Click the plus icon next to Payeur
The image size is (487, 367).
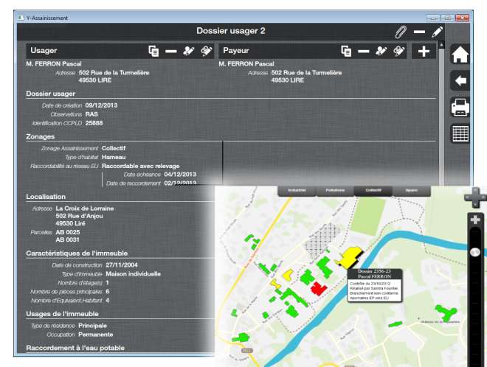point(424,51)
